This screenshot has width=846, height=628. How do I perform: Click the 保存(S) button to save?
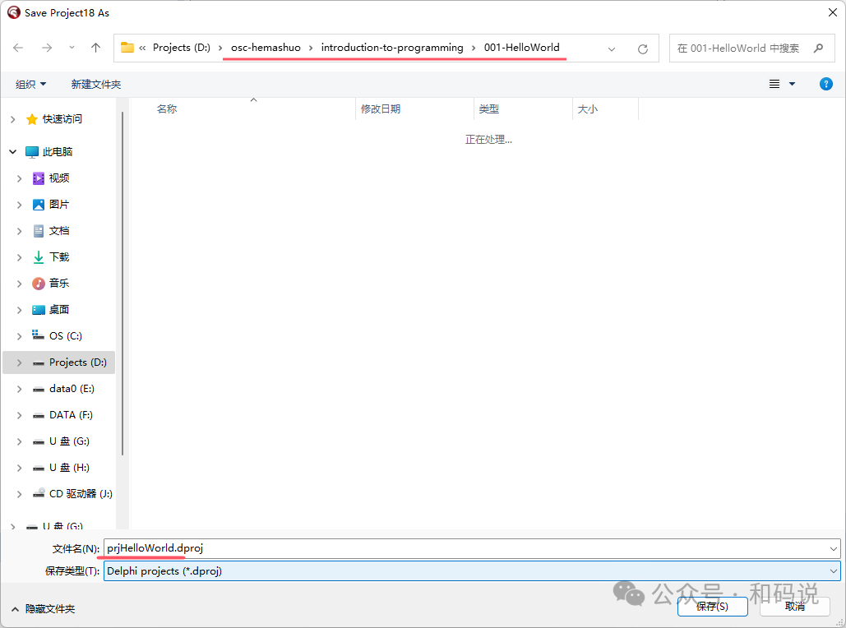712,606
